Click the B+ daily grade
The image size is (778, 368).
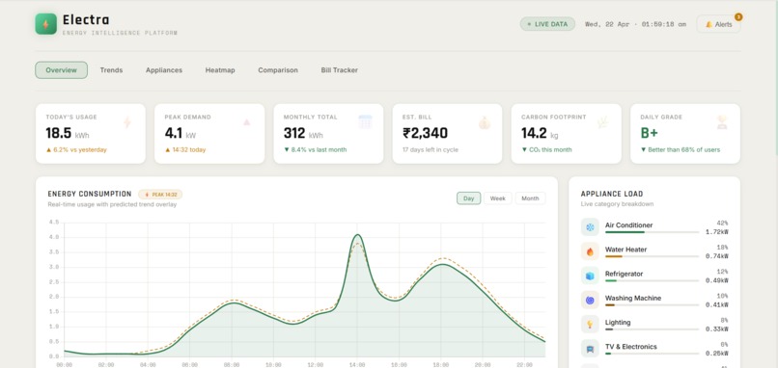(x=649, y=133)
